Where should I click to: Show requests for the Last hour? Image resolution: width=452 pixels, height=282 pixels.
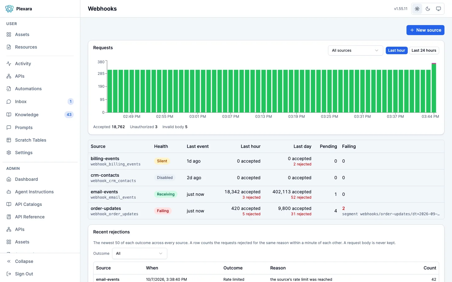click(x=397, y=50)
